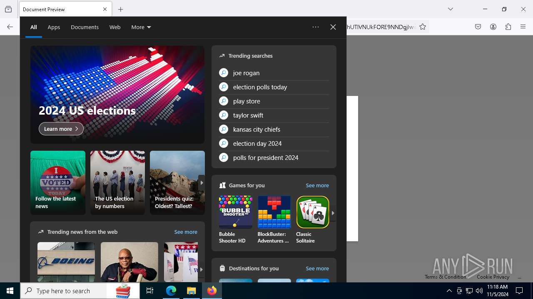This screenshot has height=299, width=533.
Task: Open the Extensions puzzle icon
Action: click(x=508, y=27)
